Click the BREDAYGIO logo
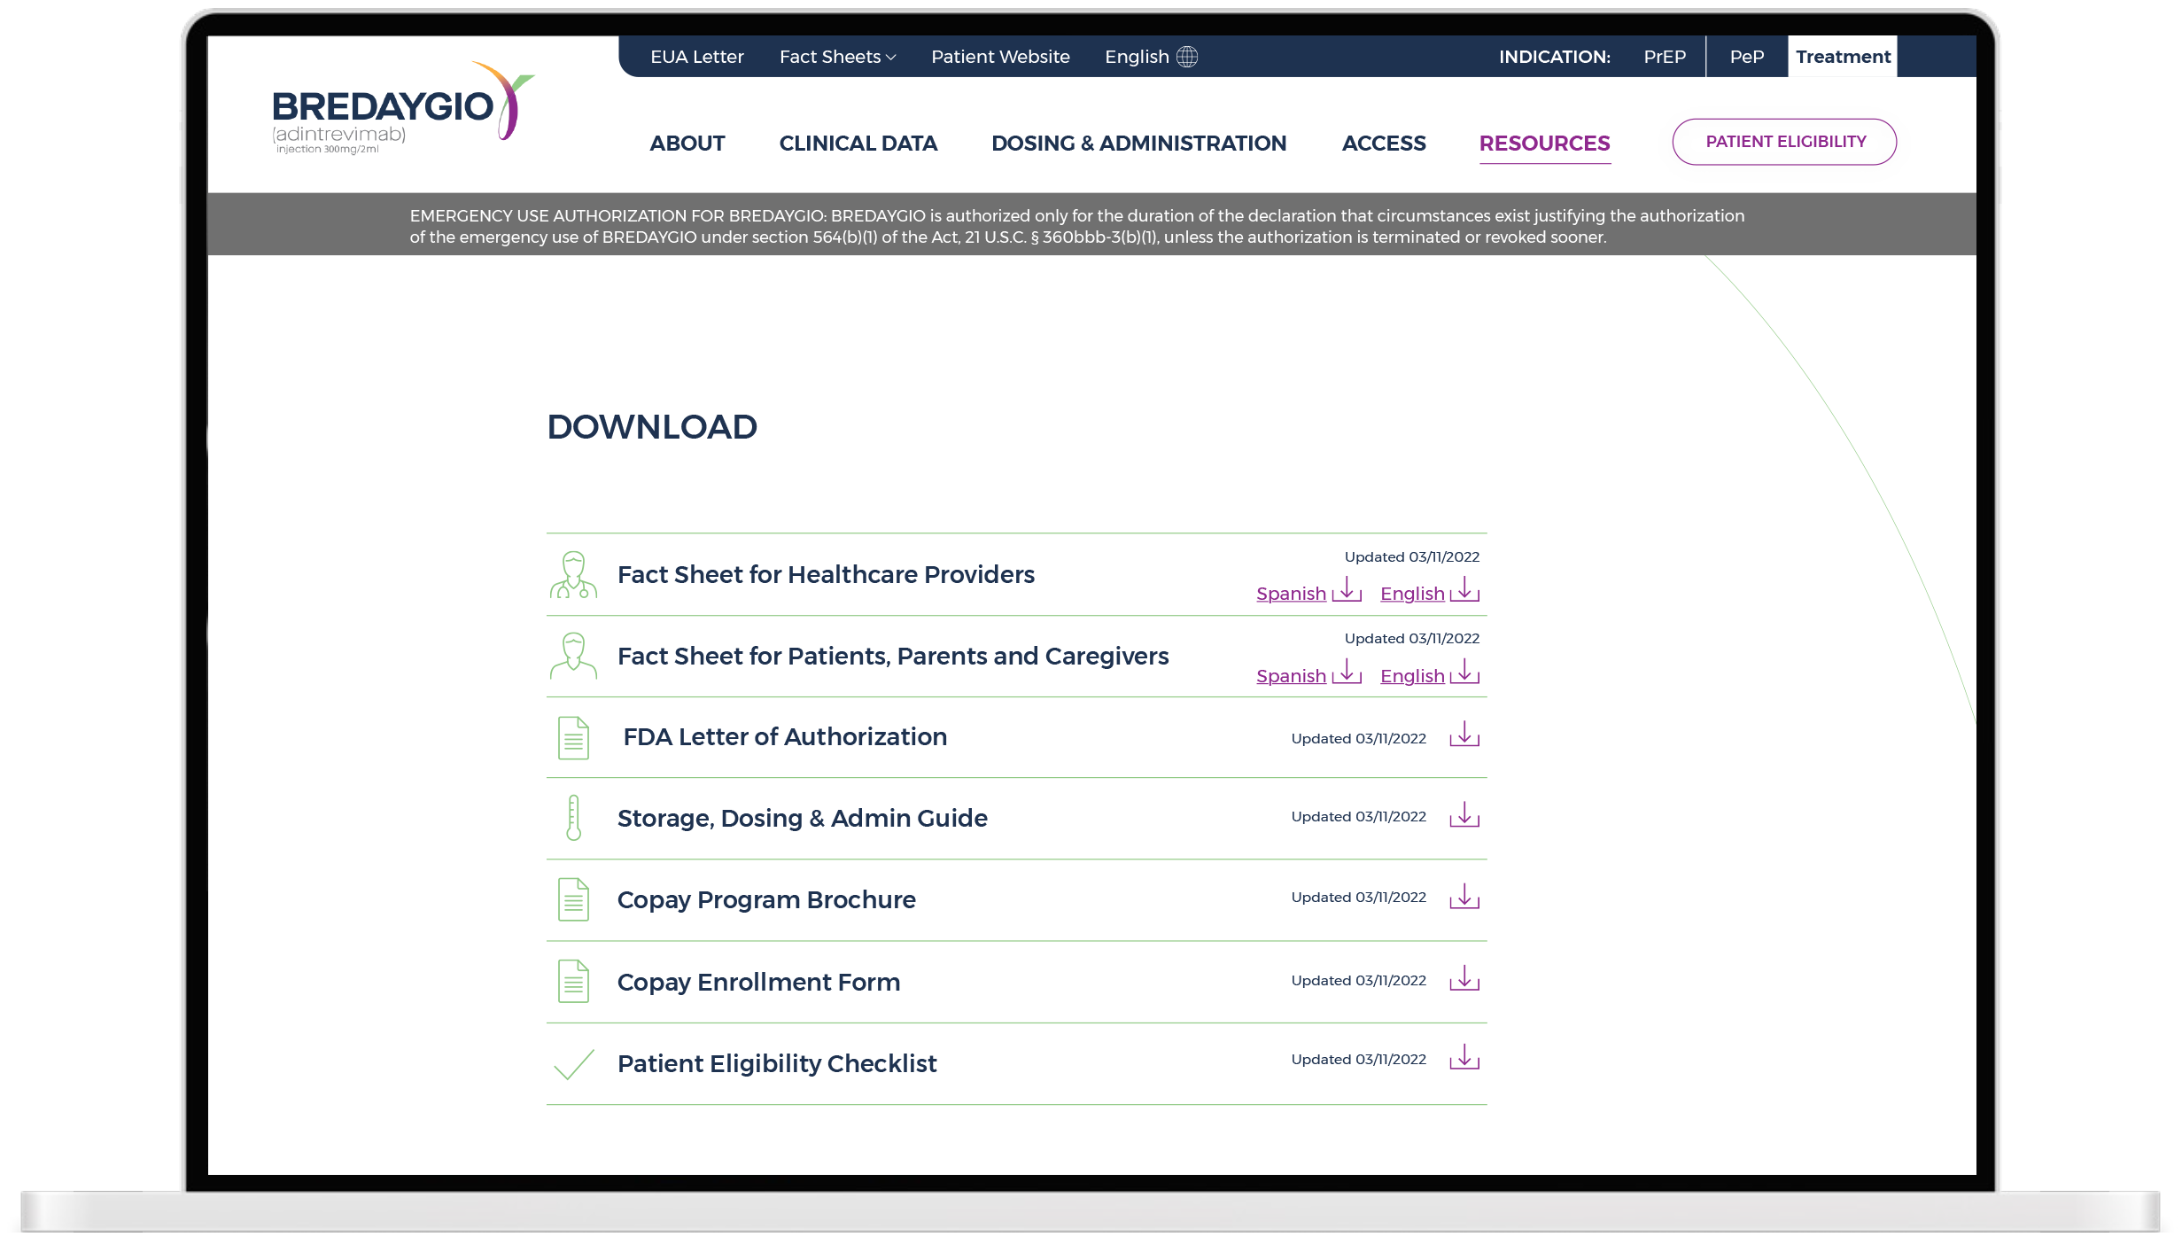Screen dimensions: 2182x1252 (x=403, y=108)
